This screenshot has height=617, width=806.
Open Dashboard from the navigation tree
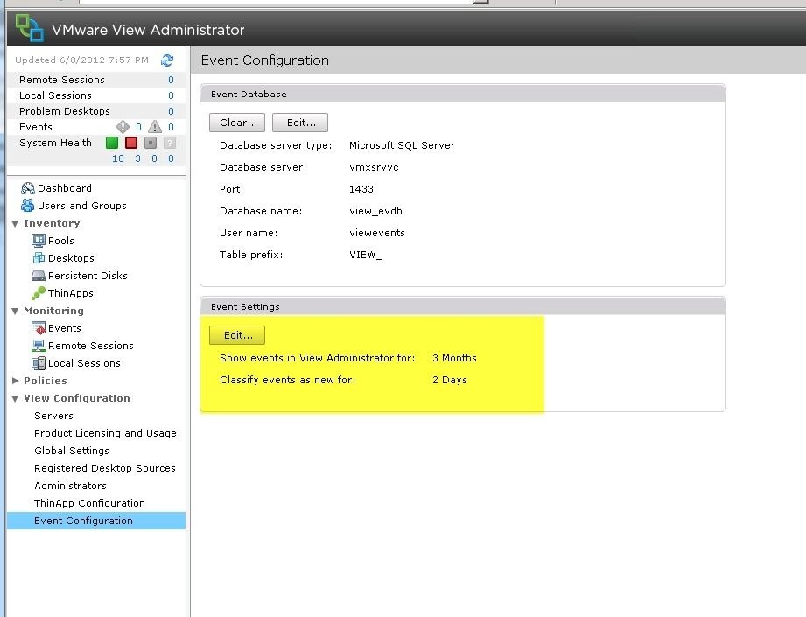[x=65, y=188]
